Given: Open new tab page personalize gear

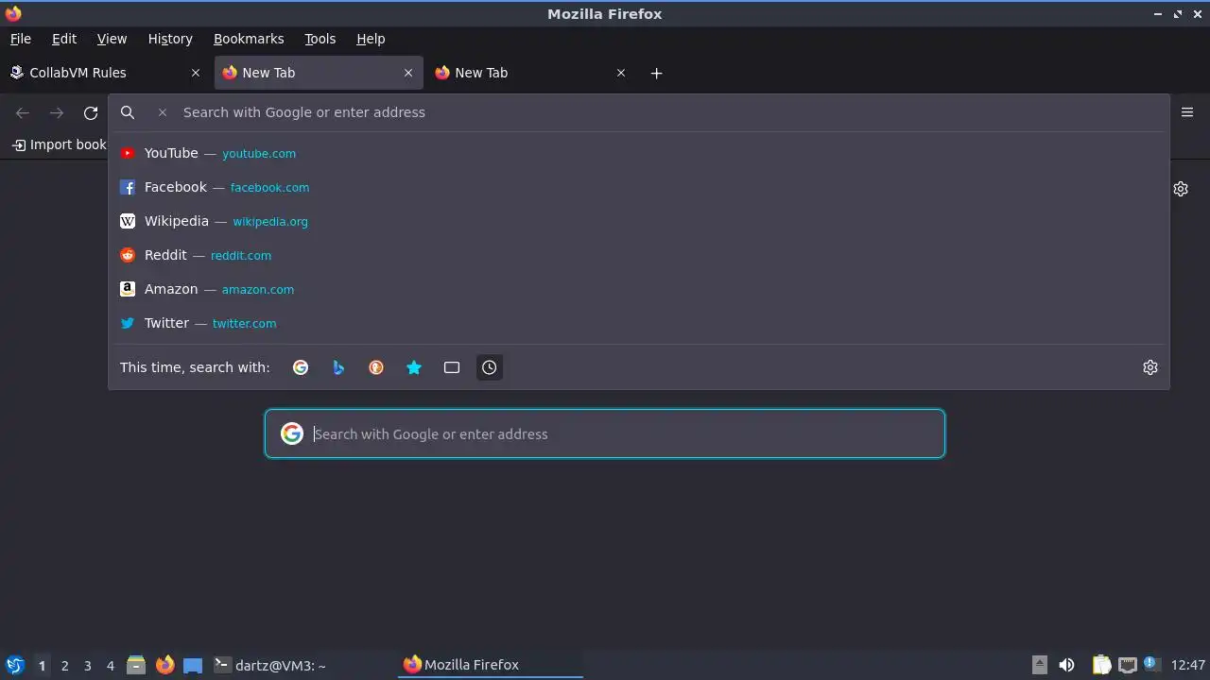Looking at the screenshot, I should (1181, 189).
